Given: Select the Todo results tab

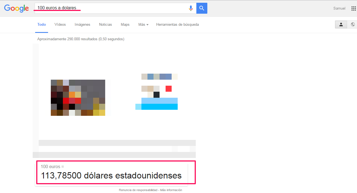Looking at the screenshot, I should [x=41, y=25].
